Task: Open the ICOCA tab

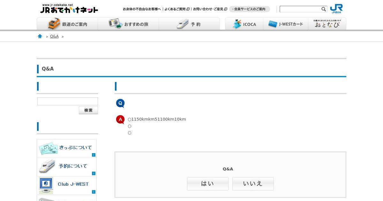Action: coord(244,24)
